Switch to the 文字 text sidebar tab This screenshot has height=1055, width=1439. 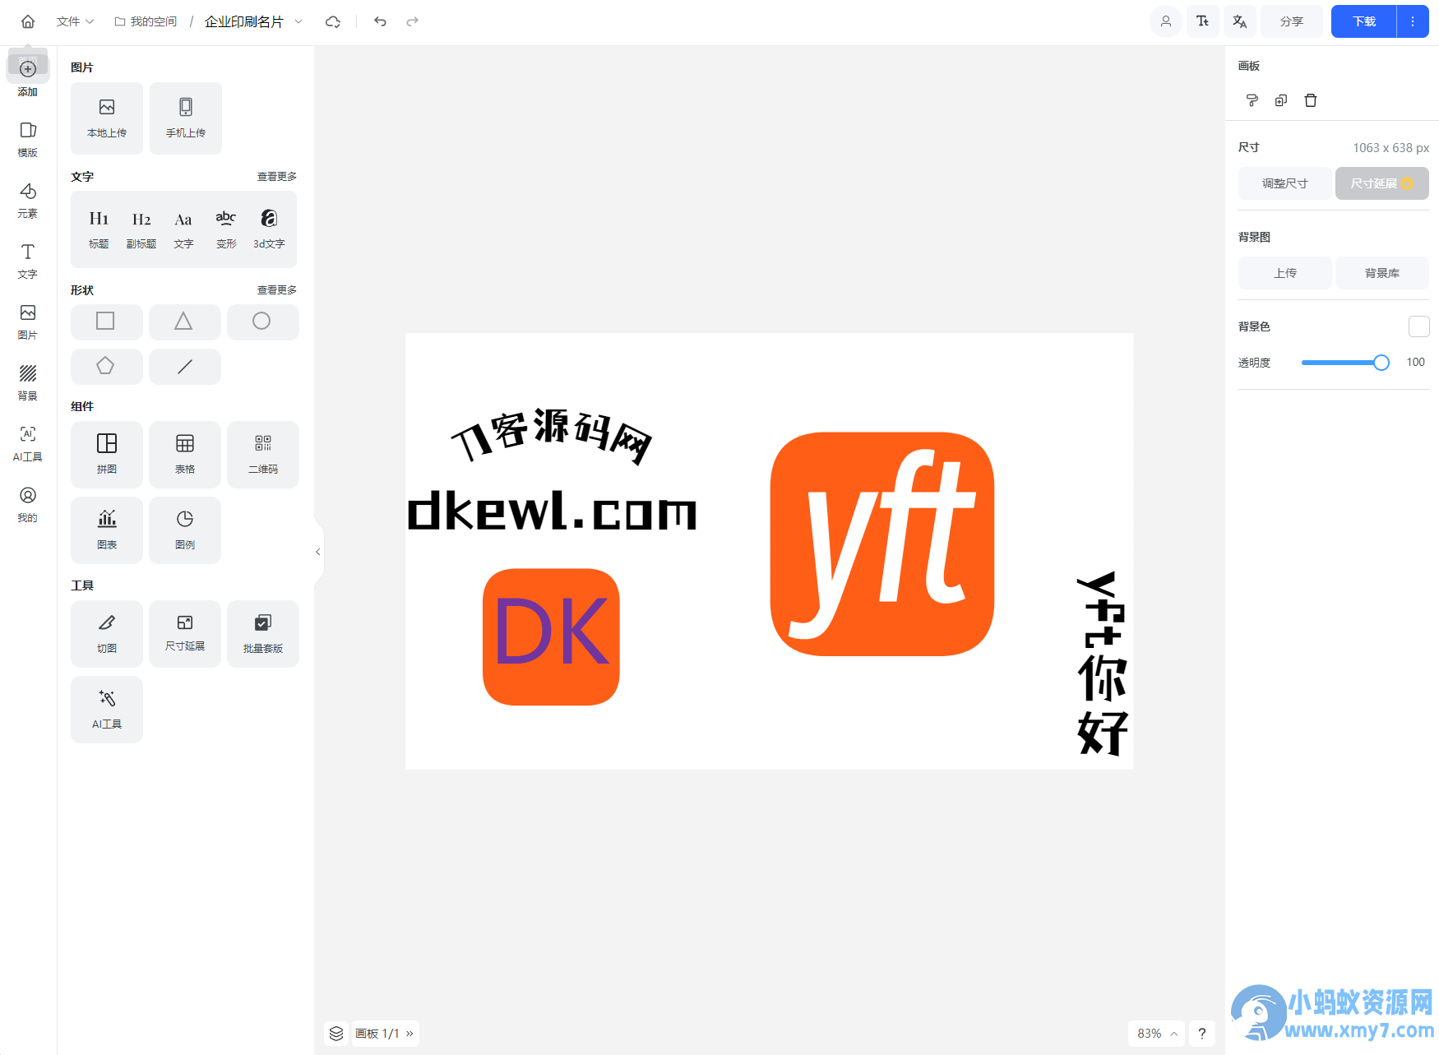click(28, 261)
